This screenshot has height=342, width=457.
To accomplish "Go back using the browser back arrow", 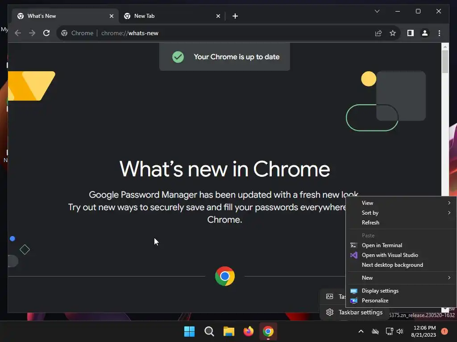I will click(18, 33).
